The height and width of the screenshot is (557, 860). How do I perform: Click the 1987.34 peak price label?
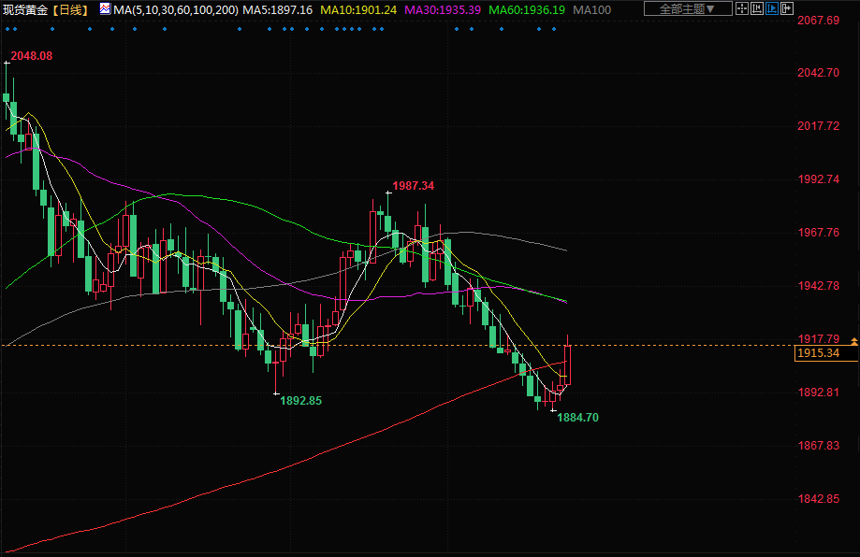pos(413,186)
